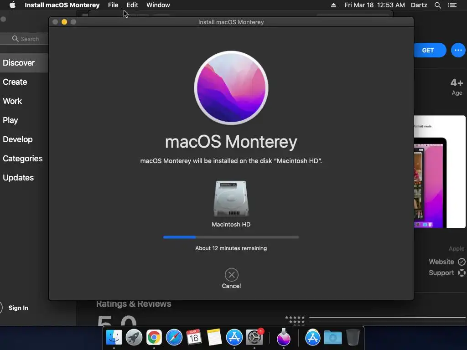Screen dimensions: 467x350
Task: Open Spotlight search in menu bar
Action: 437,5
